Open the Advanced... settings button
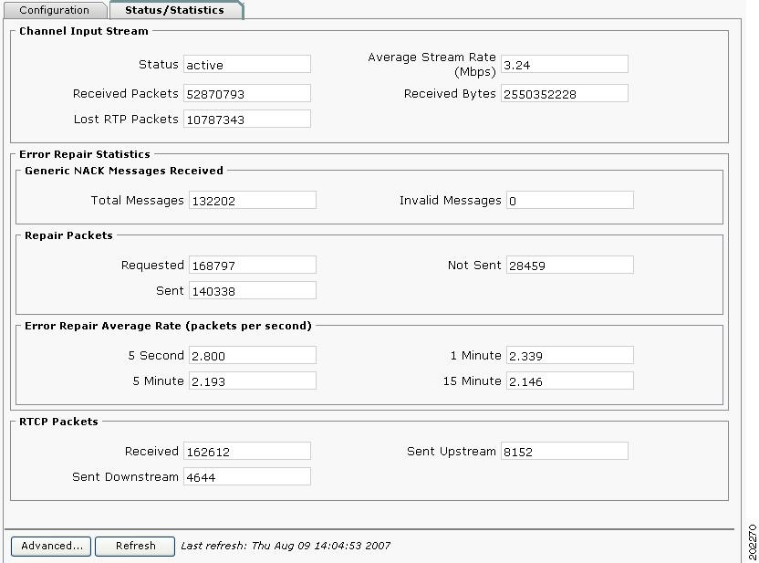The height and width of the screenshot is (563, 759). pos(51,546)
